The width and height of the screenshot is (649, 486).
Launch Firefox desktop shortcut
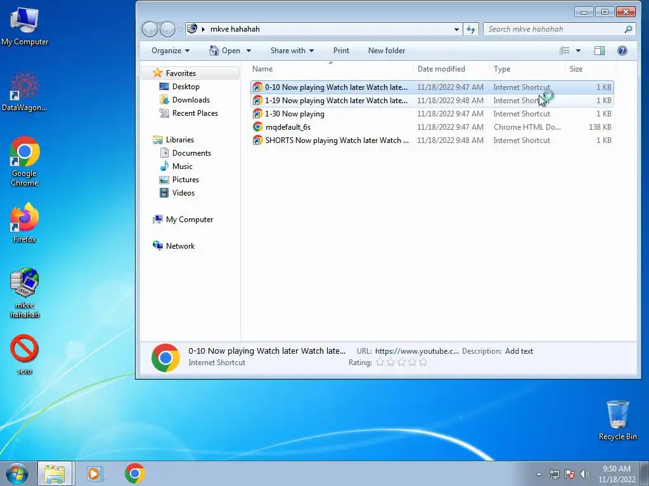pyautogui.click(x=25, y=223)
